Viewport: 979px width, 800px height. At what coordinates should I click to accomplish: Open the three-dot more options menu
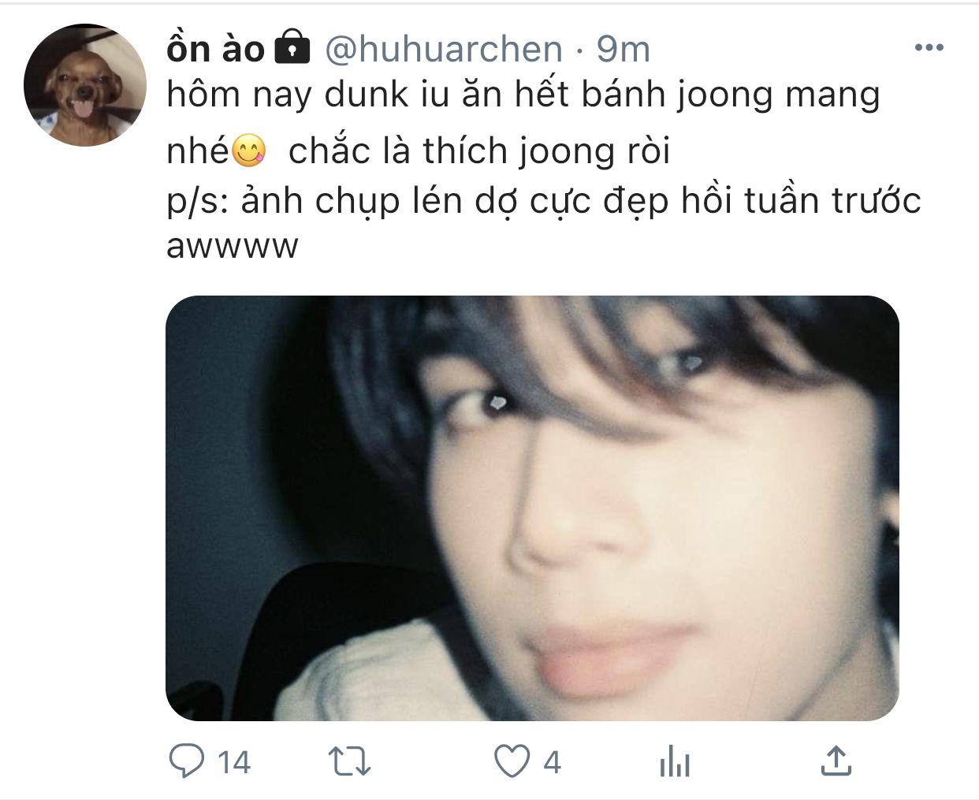click(929, 49)
